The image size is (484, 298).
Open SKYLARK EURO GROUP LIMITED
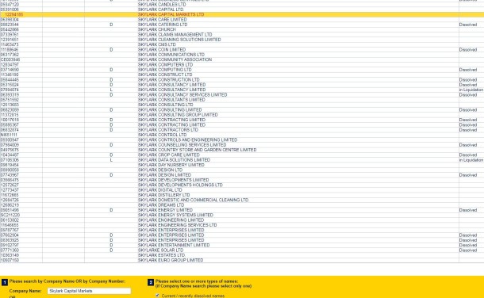(x=171, y=260)
